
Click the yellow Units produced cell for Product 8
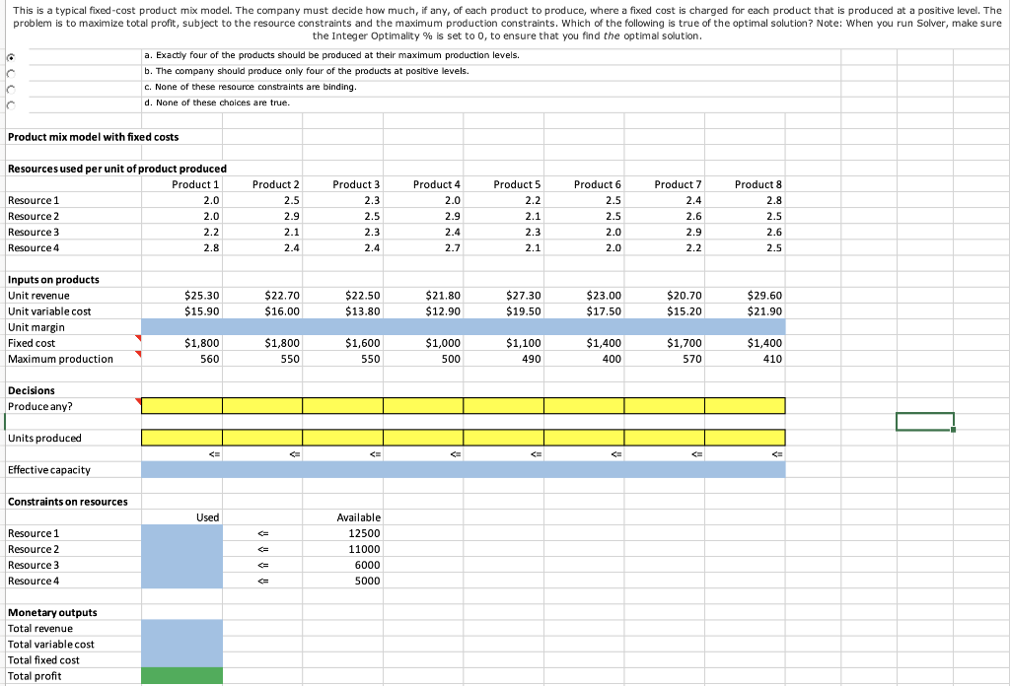pyautogui.click(x=745, y=437)
